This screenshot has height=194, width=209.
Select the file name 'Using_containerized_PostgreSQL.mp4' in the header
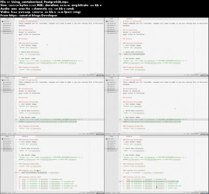40,2
